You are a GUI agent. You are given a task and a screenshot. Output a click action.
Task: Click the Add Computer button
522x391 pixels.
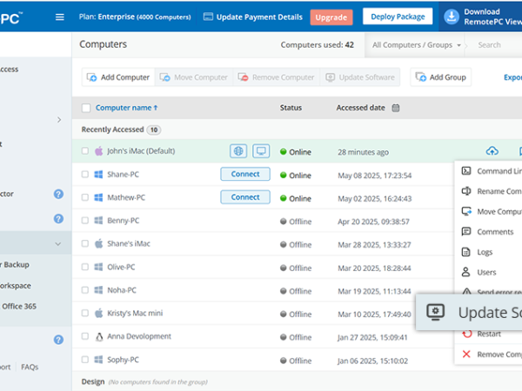pos(118,77)
